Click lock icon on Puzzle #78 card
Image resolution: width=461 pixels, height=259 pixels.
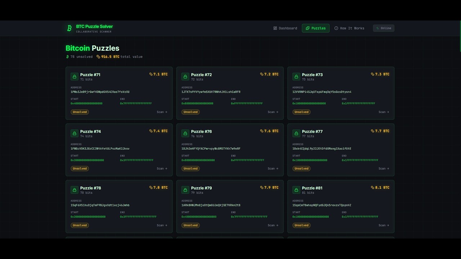[x=75, y=190]
